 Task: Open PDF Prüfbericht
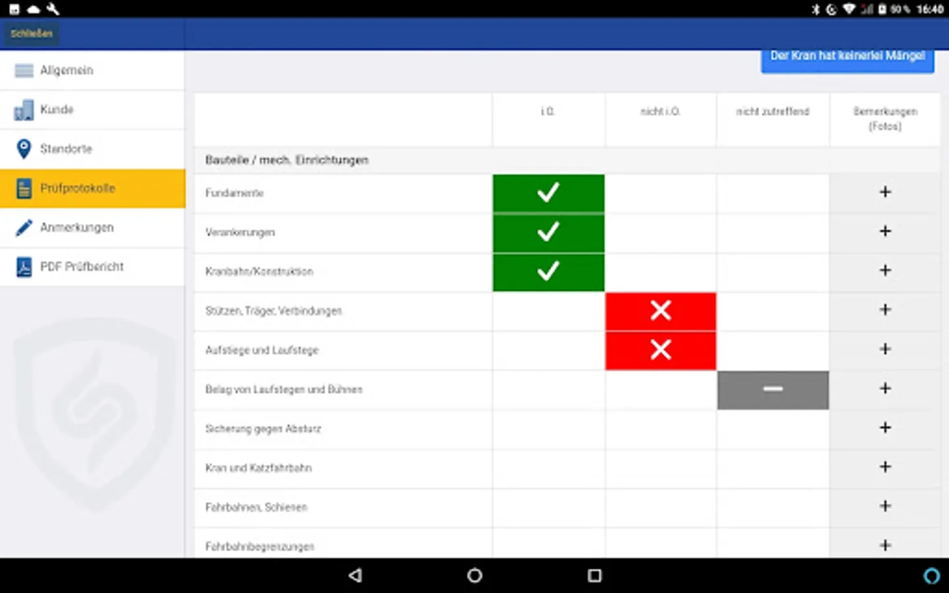click(x=92, y=267)
